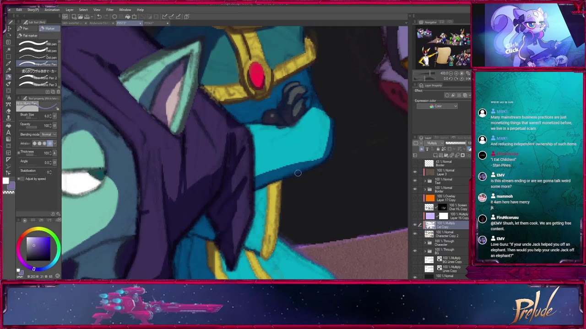Hide the Layer 3 layer via eye icon
The width and height of the screenshot is (586, 329).
point(415,172)
